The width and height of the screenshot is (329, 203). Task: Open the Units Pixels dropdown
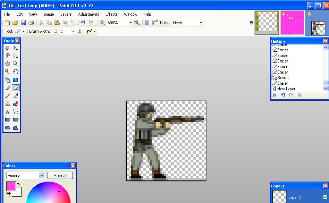click(x=201, y=23)
